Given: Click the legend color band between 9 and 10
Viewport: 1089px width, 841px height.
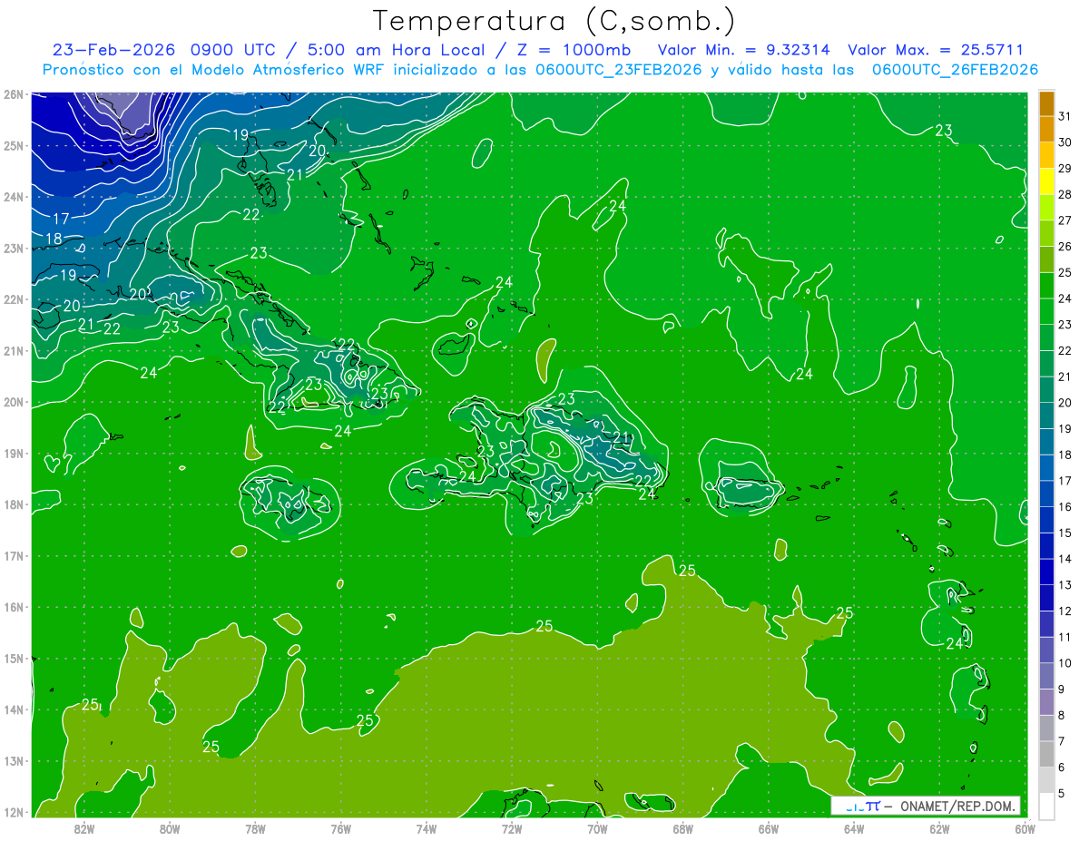Looking at the screenshot, I should (x=1046, y=677).
